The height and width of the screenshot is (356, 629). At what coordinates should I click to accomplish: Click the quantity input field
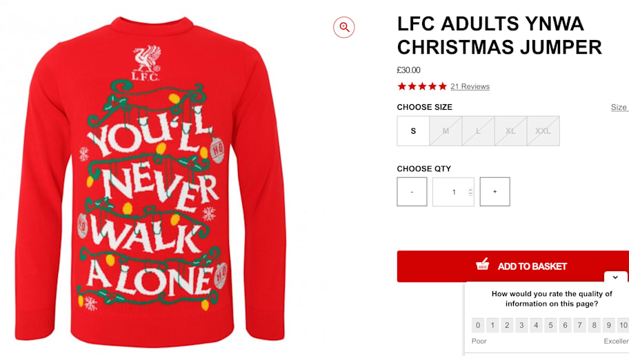tap(453, 192)
